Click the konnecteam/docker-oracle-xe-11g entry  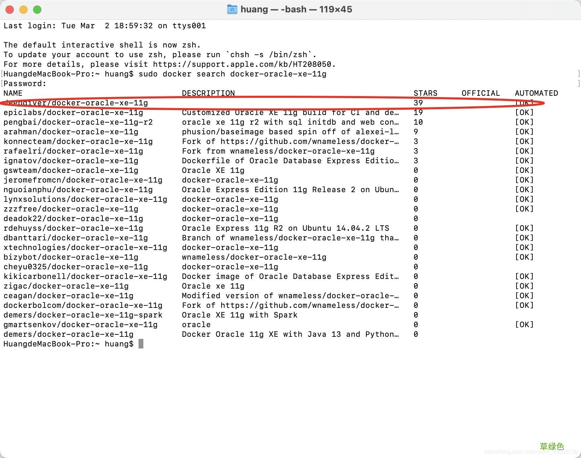[78, 142]
